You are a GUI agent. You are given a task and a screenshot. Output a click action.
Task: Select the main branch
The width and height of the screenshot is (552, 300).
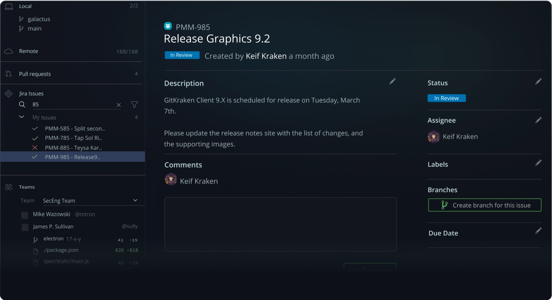click(x=34, y=28)
